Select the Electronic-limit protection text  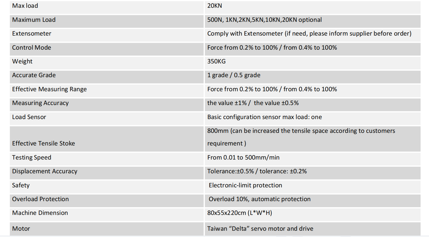245,185
